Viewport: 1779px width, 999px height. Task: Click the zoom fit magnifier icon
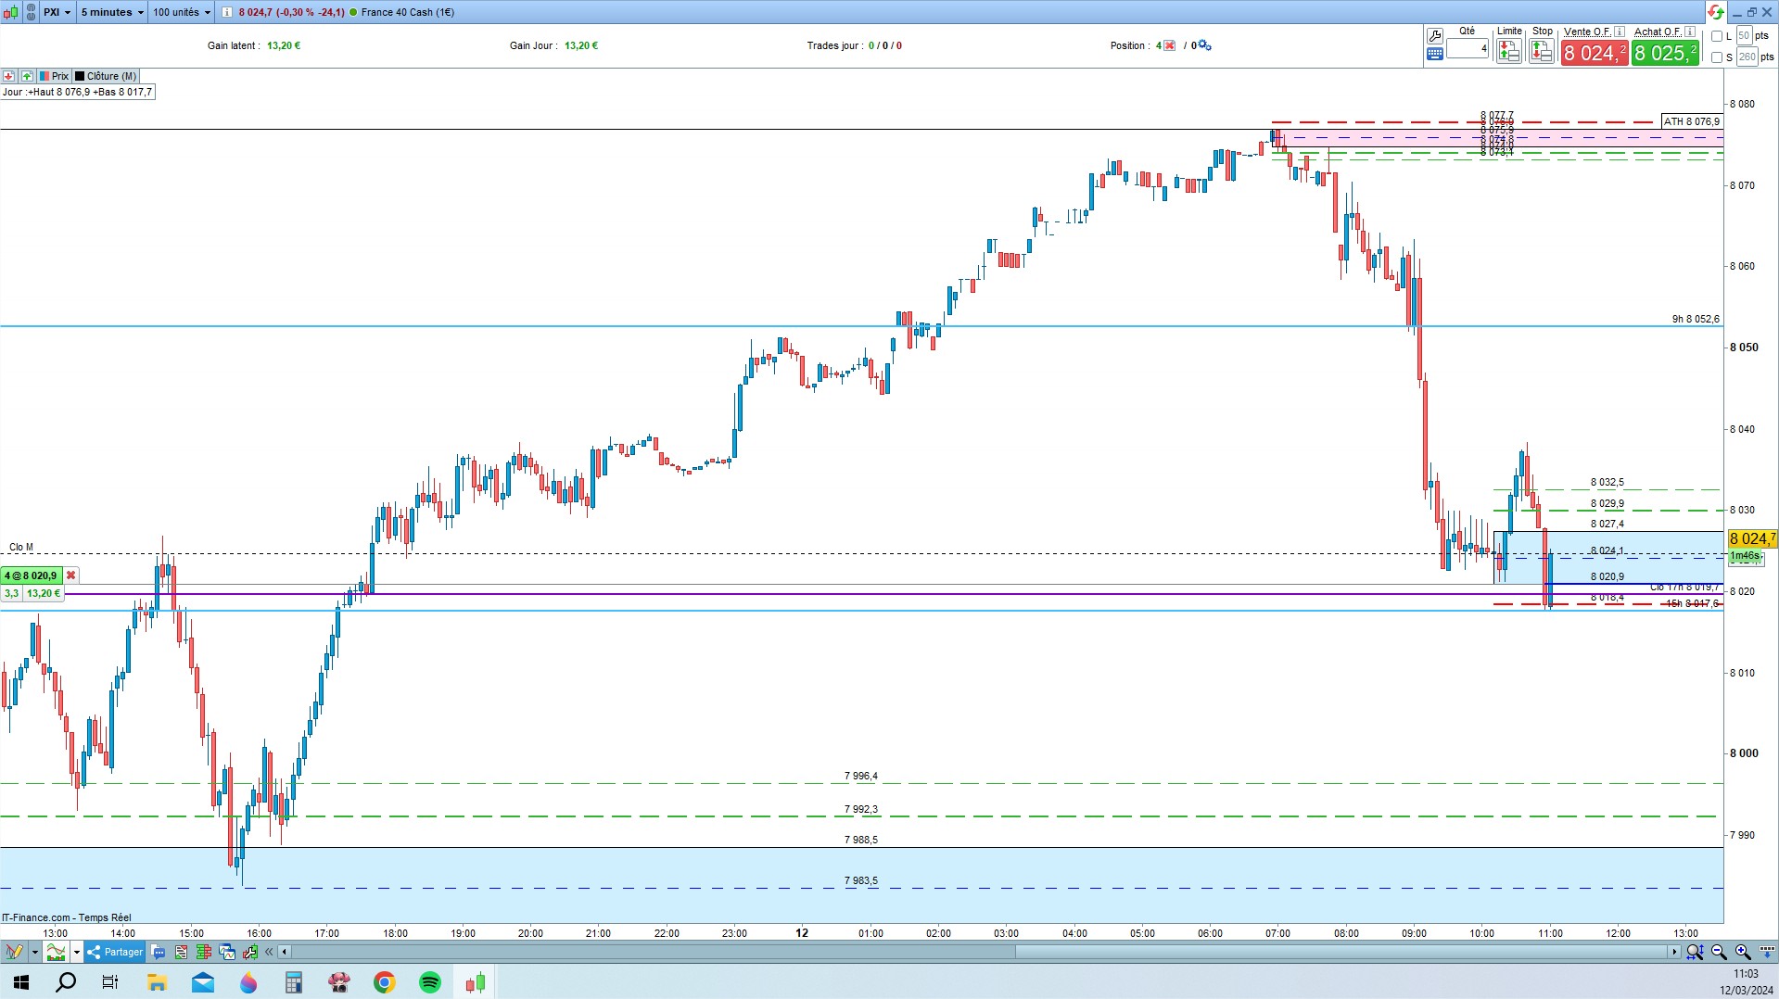point(1695,952)
